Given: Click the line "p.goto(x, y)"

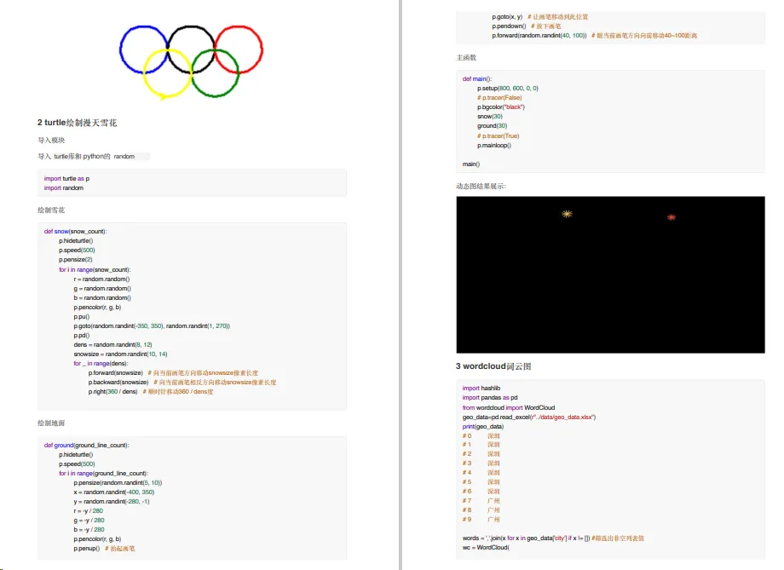Looking at the screenshot, I should click(x=507, y=16).
